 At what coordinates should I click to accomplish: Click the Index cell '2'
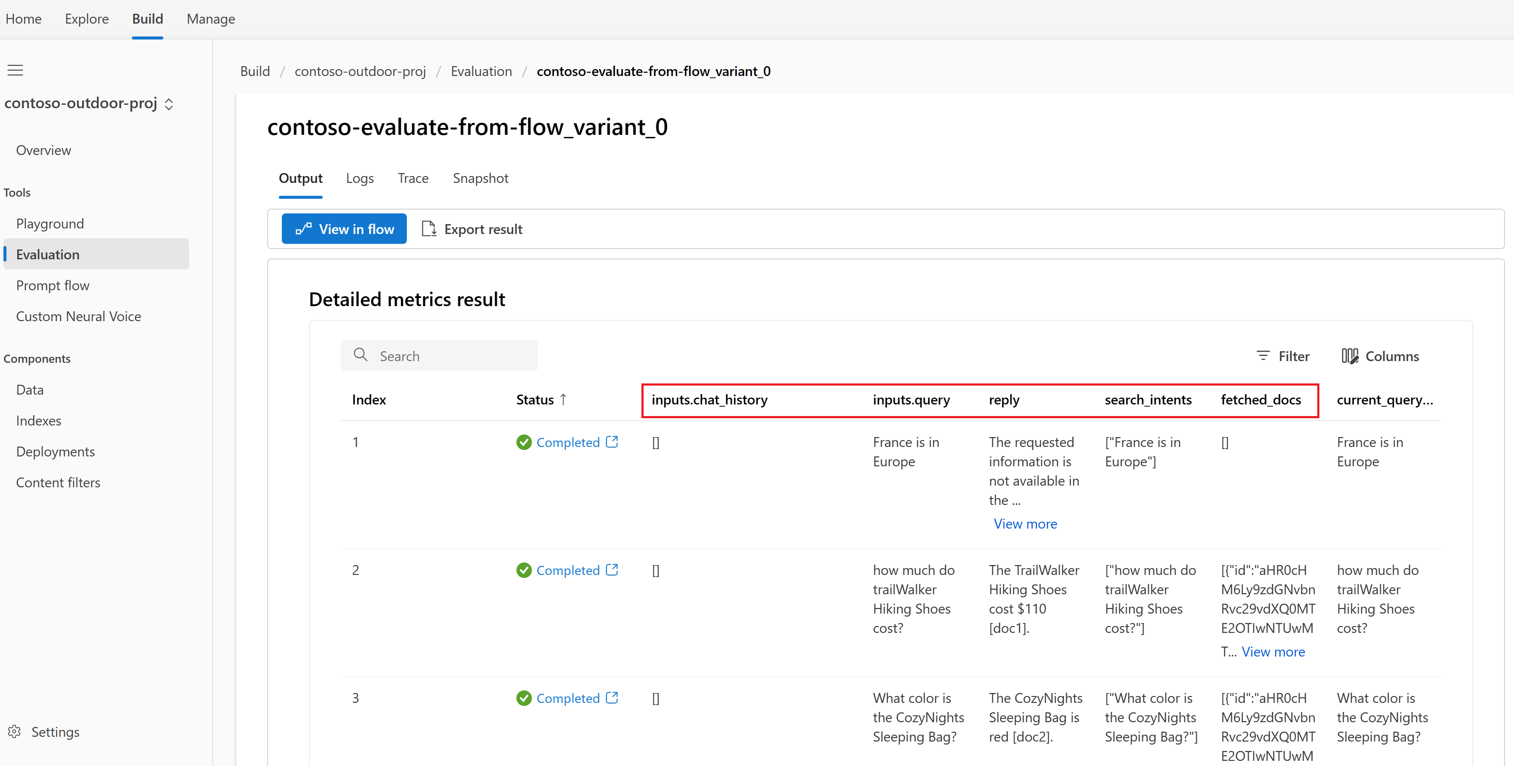[356, 570]
